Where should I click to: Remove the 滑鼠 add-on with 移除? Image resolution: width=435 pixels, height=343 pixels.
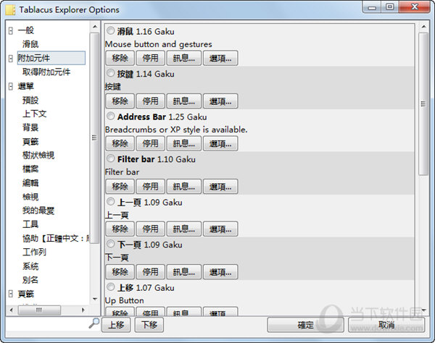pos(120,58)
